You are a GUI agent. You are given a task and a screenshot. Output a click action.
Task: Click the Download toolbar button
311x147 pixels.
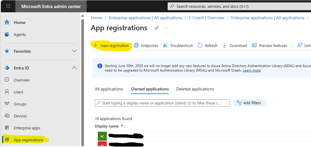coord(235,46)
